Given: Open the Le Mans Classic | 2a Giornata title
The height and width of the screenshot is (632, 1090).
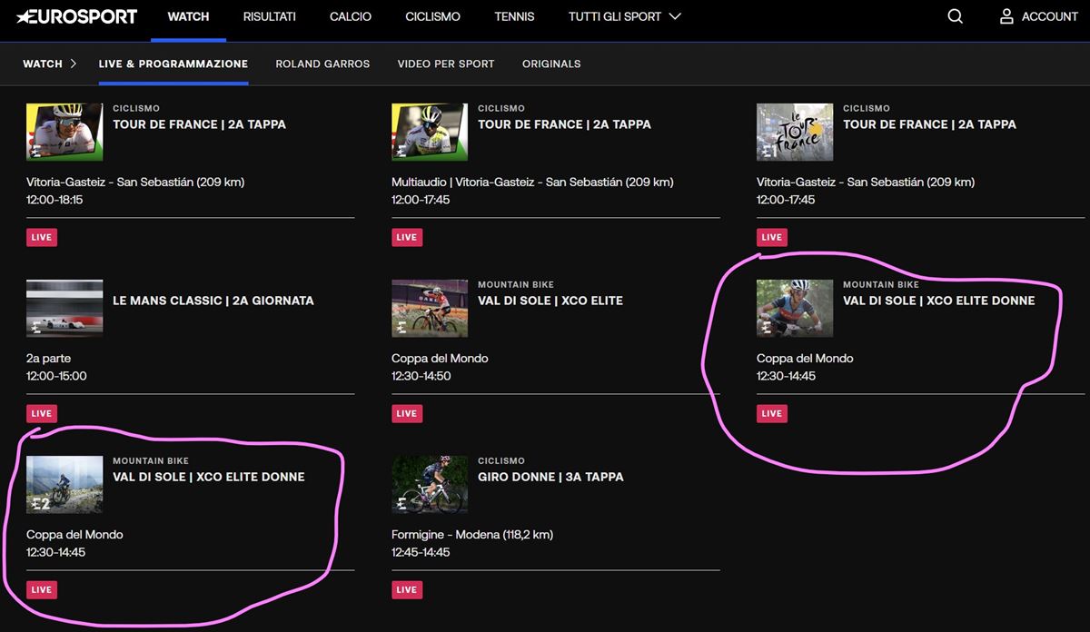Looking at the screenshot, I should [x=213, y=301].
